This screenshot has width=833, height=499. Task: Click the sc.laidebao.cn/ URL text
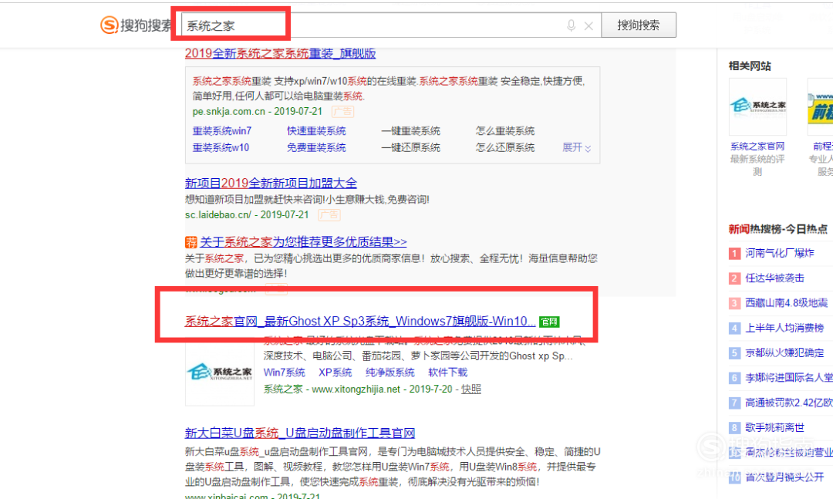(218, 214)
